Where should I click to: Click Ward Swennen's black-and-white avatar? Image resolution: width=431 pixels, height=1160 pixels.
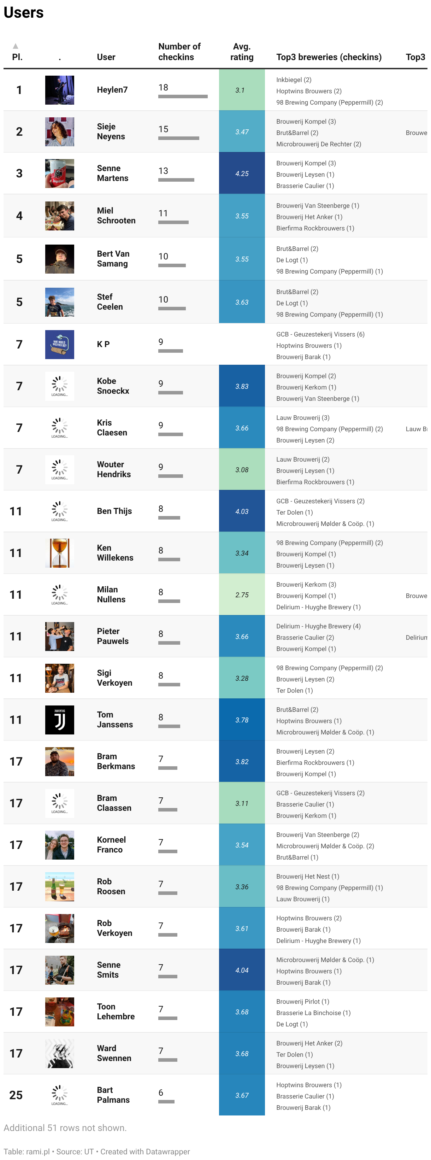click(x=59, y=1054)
